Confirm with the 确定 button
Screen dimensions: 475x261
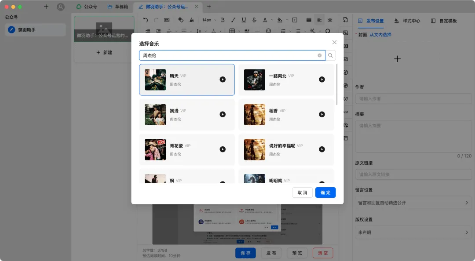click(325, 192)
